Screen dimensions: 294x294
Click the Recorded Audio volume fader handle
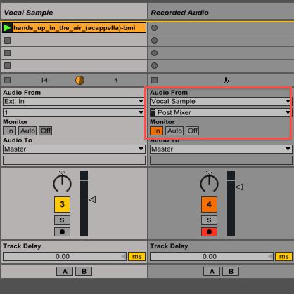[239, 187]
